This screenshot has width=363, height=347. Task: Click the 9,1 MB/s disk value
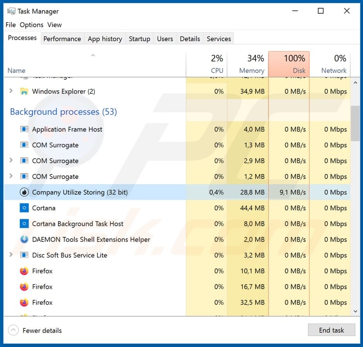293,192
